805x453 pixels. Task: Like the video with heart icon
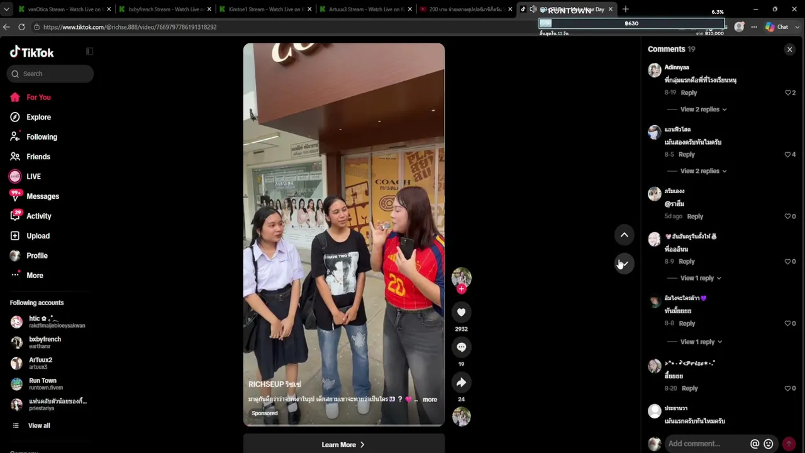[x=461, y=312]
